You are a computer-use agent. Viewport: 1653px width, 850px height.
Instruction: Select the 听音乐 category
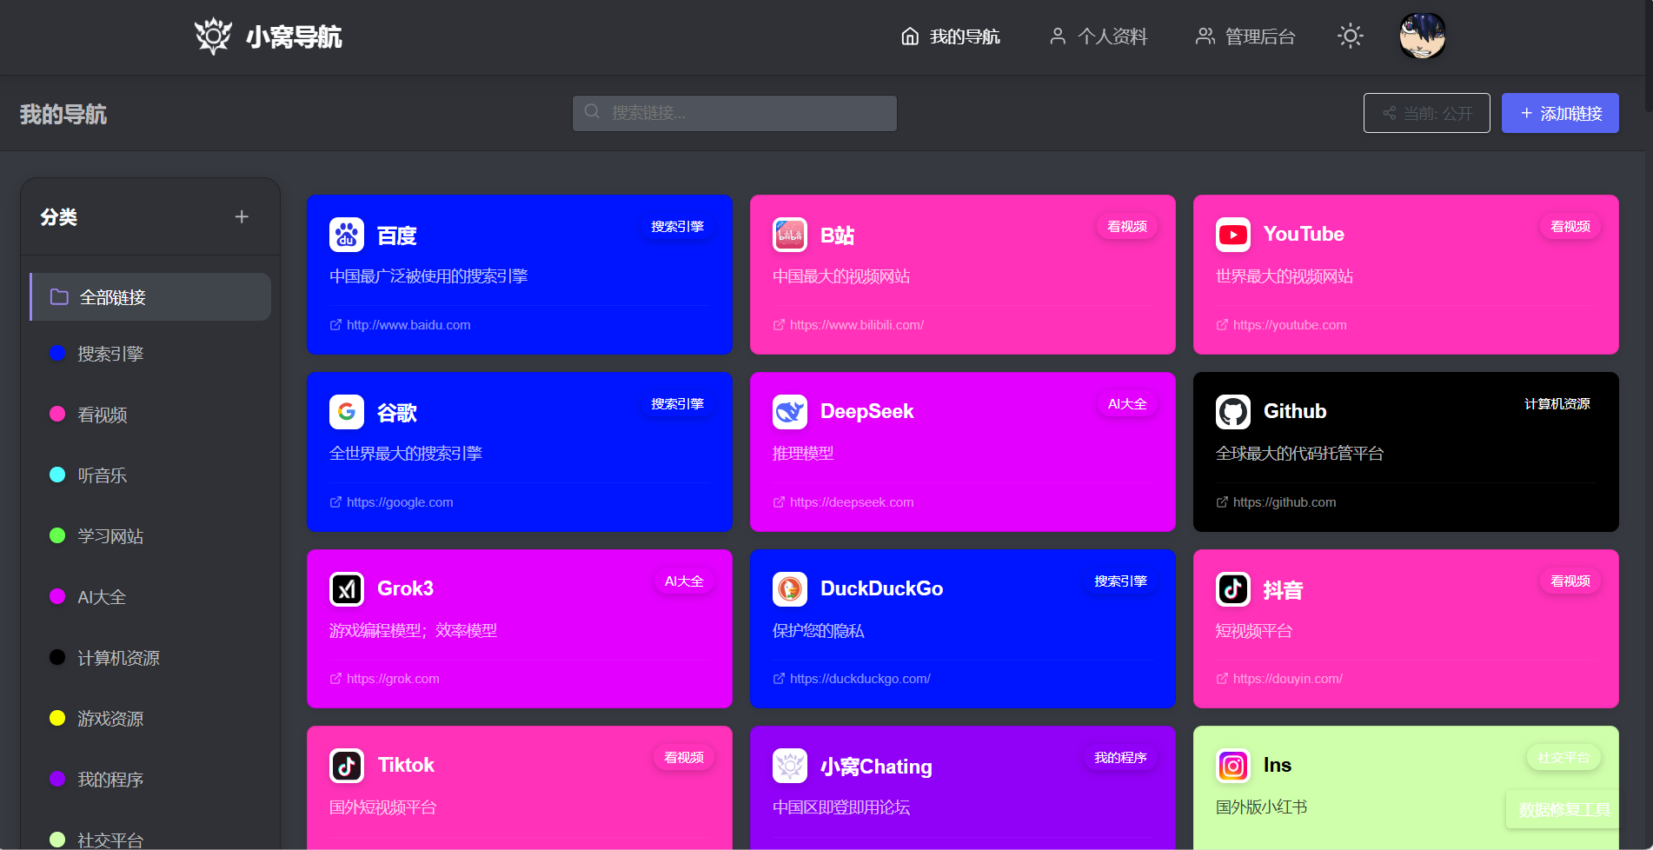(150, 475)
